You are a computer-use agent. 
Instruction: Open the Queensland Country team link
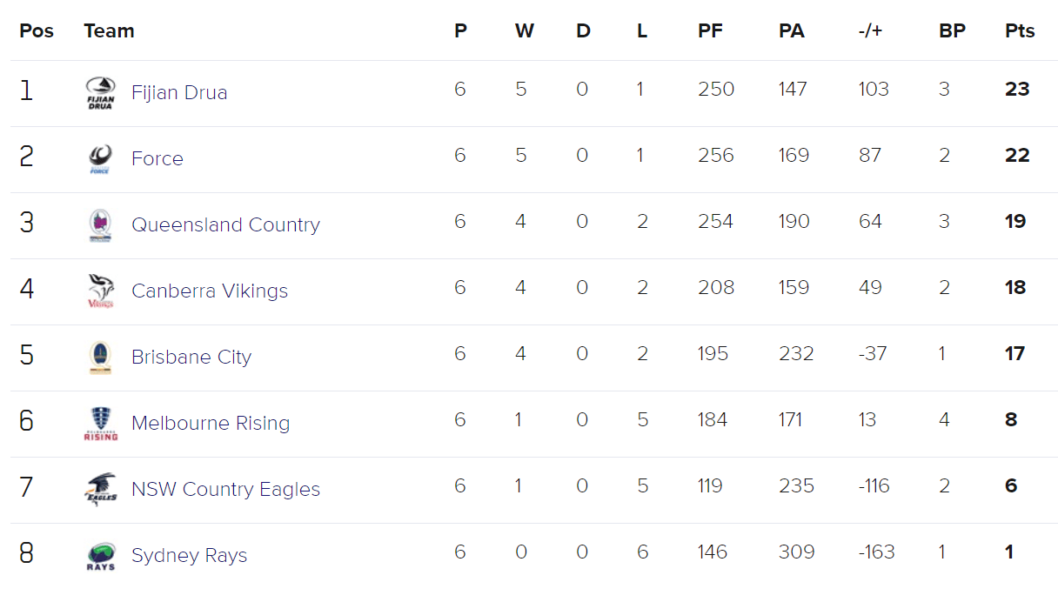tap(225, 225)
